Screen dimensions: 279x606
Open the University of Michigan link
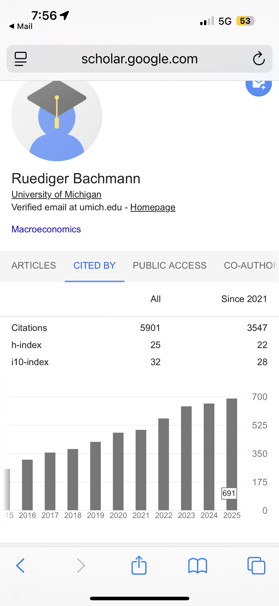pyautogui.click(x=56, y=194)
